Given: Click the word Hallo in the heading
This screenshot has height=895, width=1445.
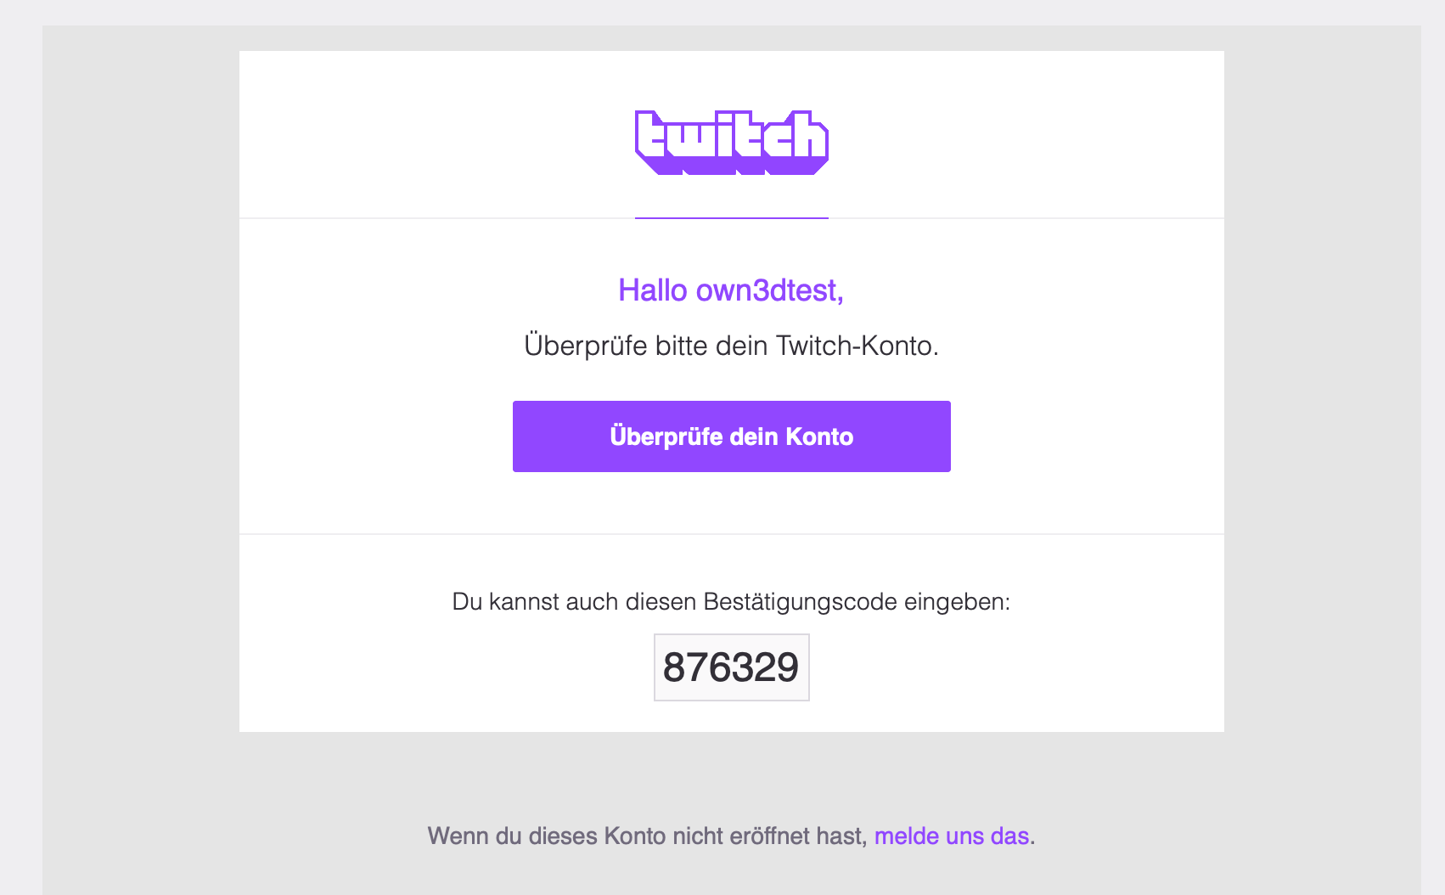Looking at the screenshot, I should [652, 290].
